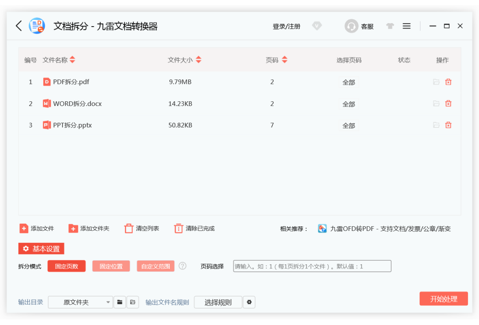Choose pages via 全部 for PDF拆分.pdf
The height and width of the screenshot is (325, 479).
pos(349,82)
